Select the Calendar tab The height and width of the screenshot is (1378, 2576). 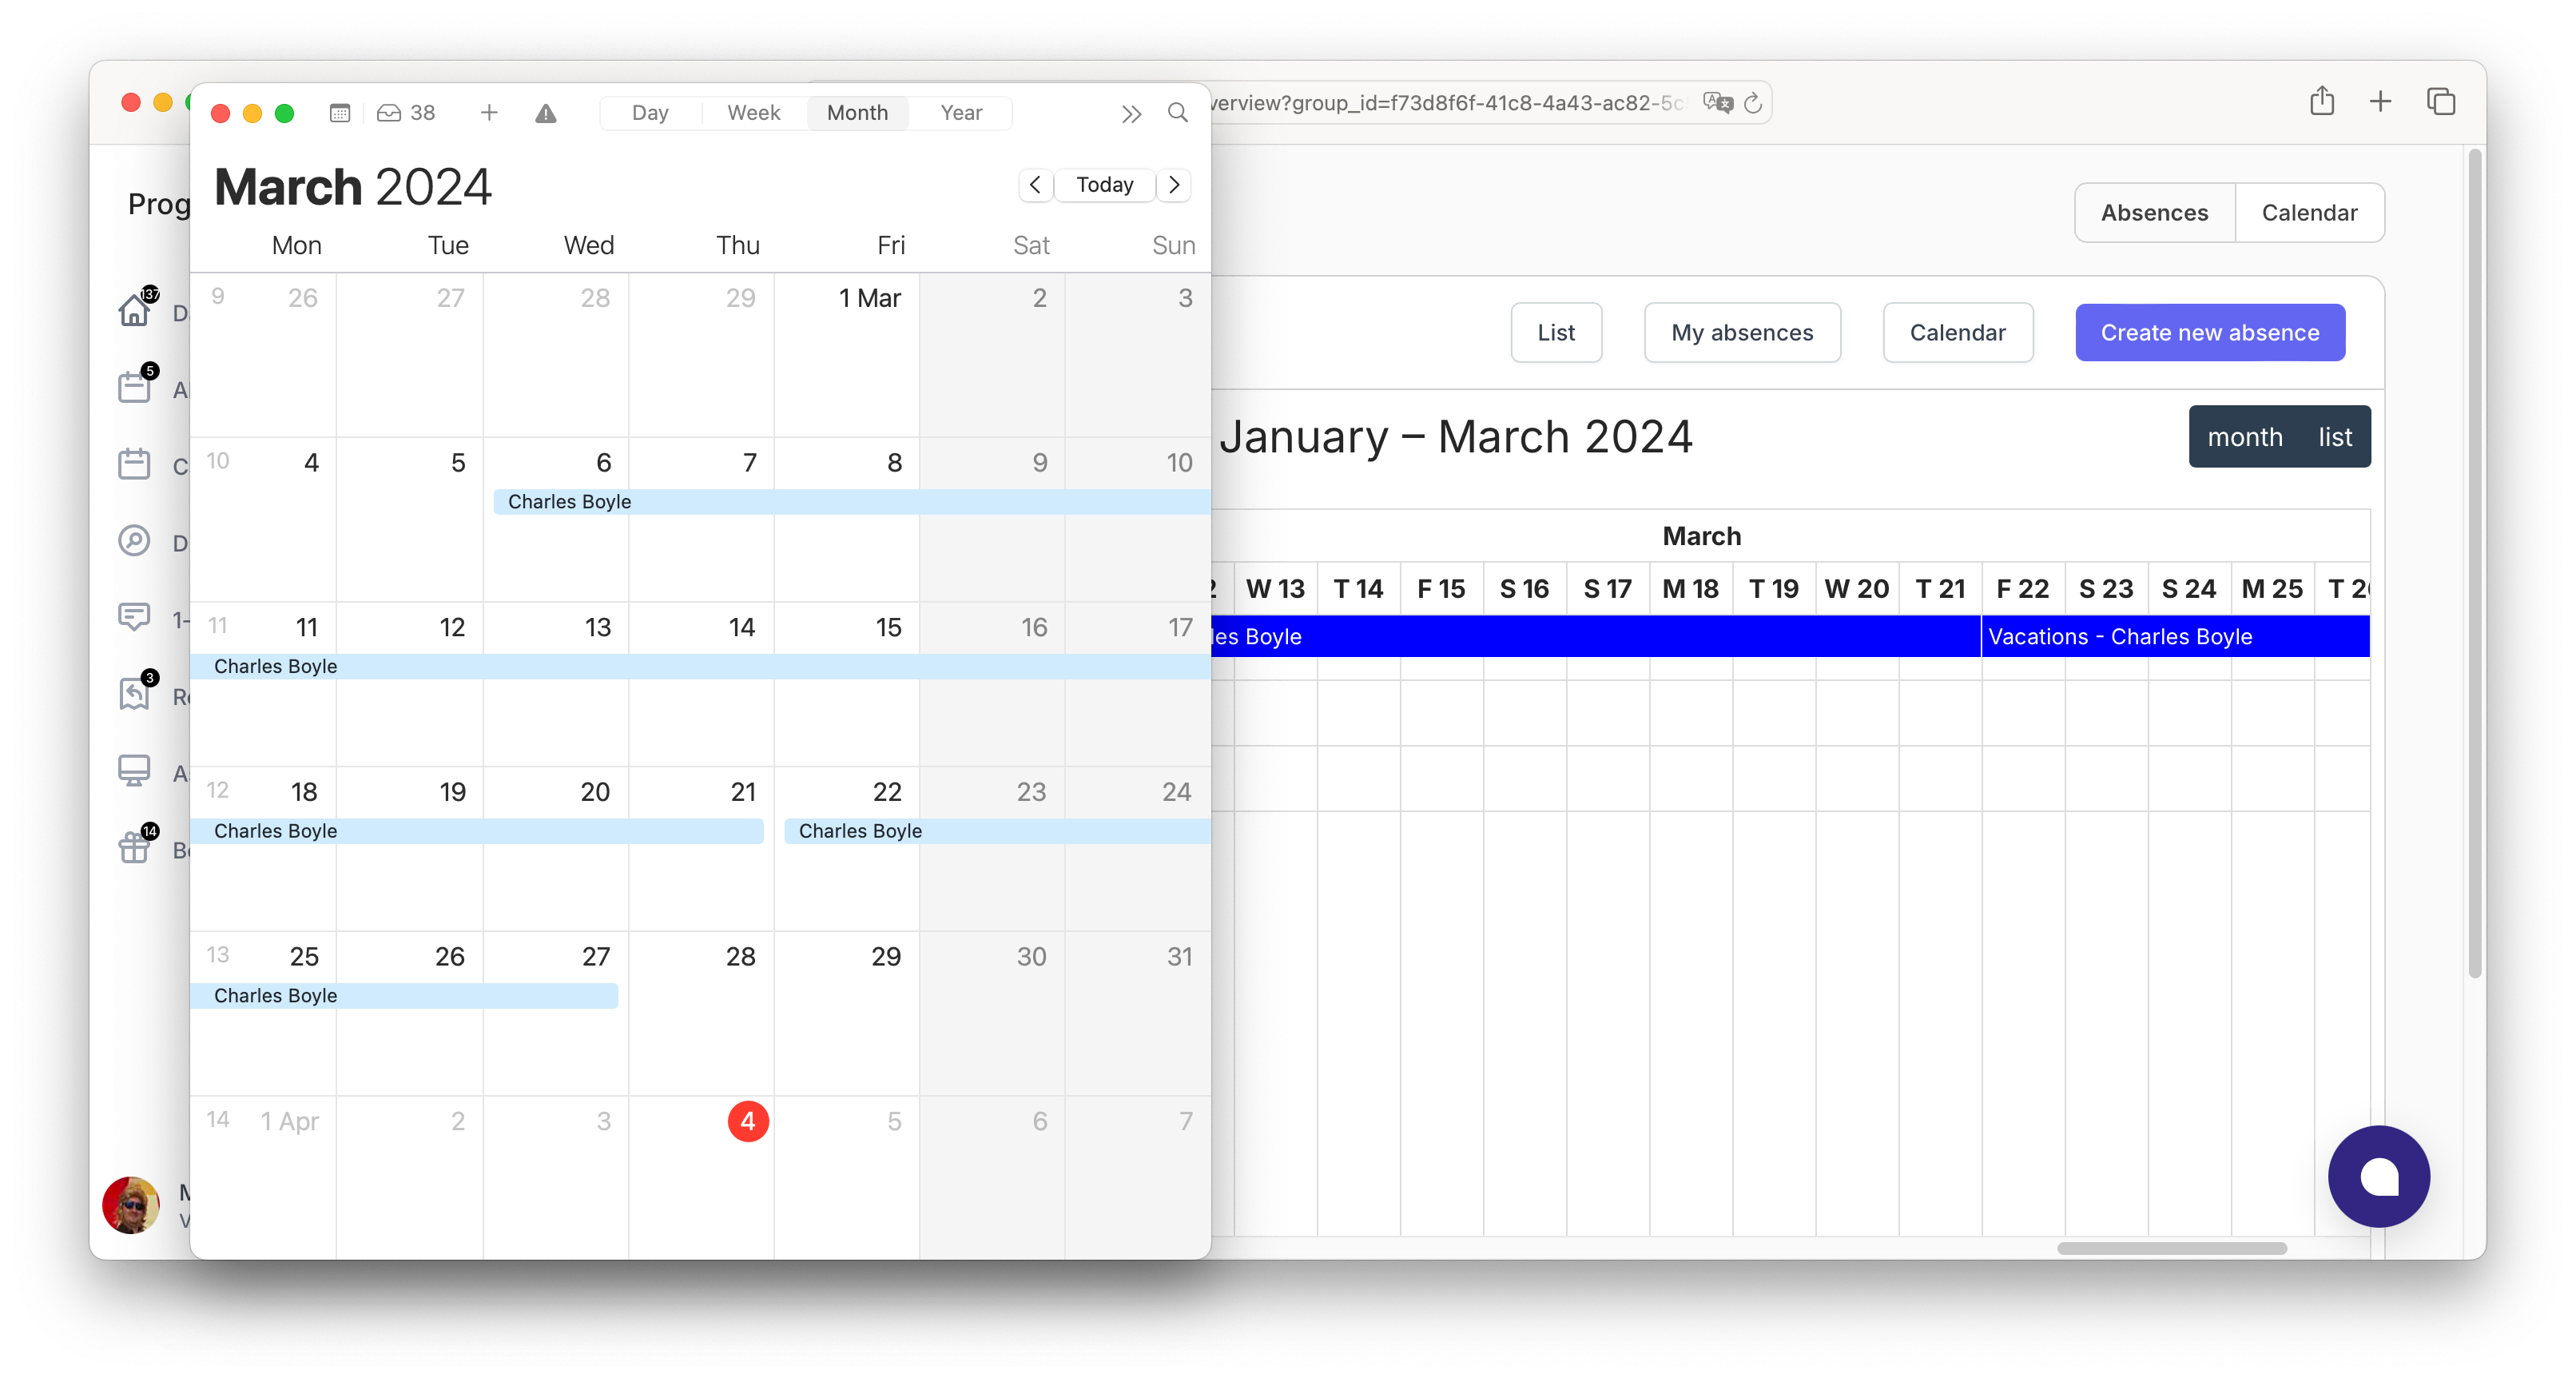[2308, 211]
